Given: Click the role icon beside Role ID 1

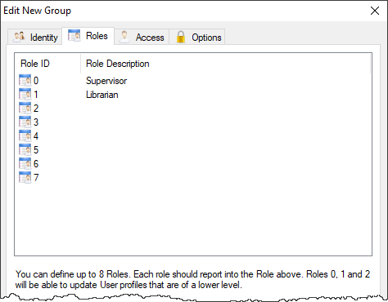Looking at the screenshot, I should (25, 95).
